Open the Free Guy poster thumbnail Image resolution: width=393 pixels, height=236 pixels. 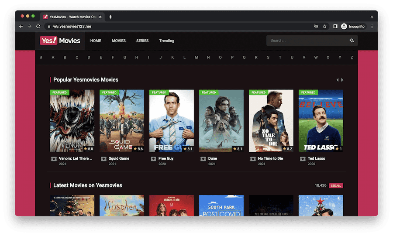(172, 121)
